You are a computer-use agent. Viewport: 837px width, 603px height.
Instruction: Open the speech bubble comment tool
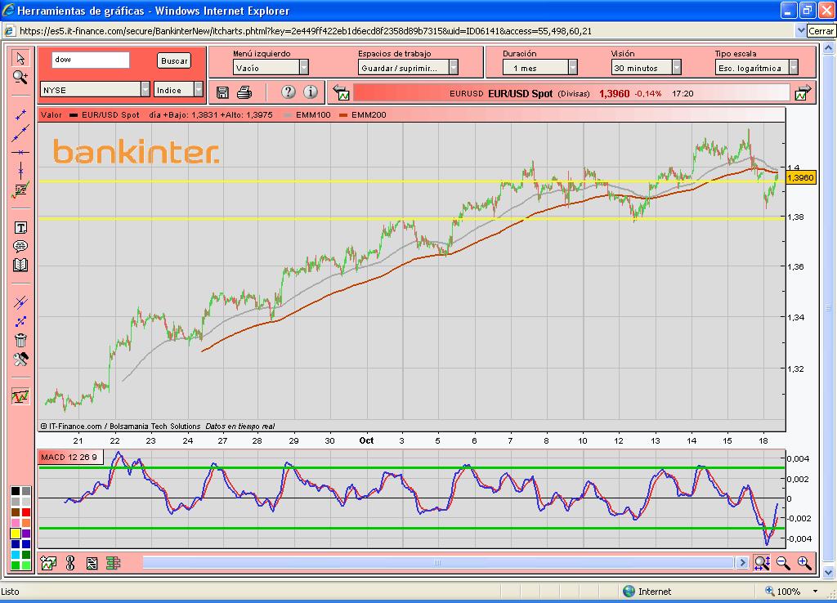pyautogui.click(x=20, y=247)
